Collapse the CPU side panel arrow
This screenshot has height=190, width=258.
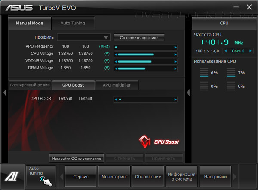click(188, 93)
